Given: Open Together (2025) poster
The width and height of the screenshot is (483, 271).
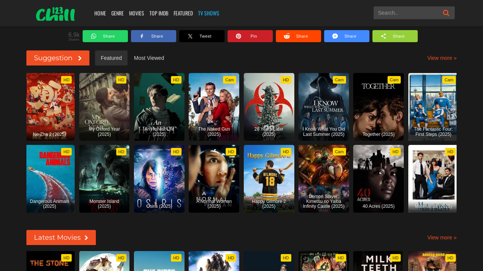Looking at the screenshot, I should (378, 107).
